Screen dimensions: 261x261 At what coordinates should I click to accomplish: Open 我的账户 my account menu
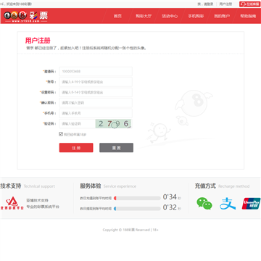point(222,16)
